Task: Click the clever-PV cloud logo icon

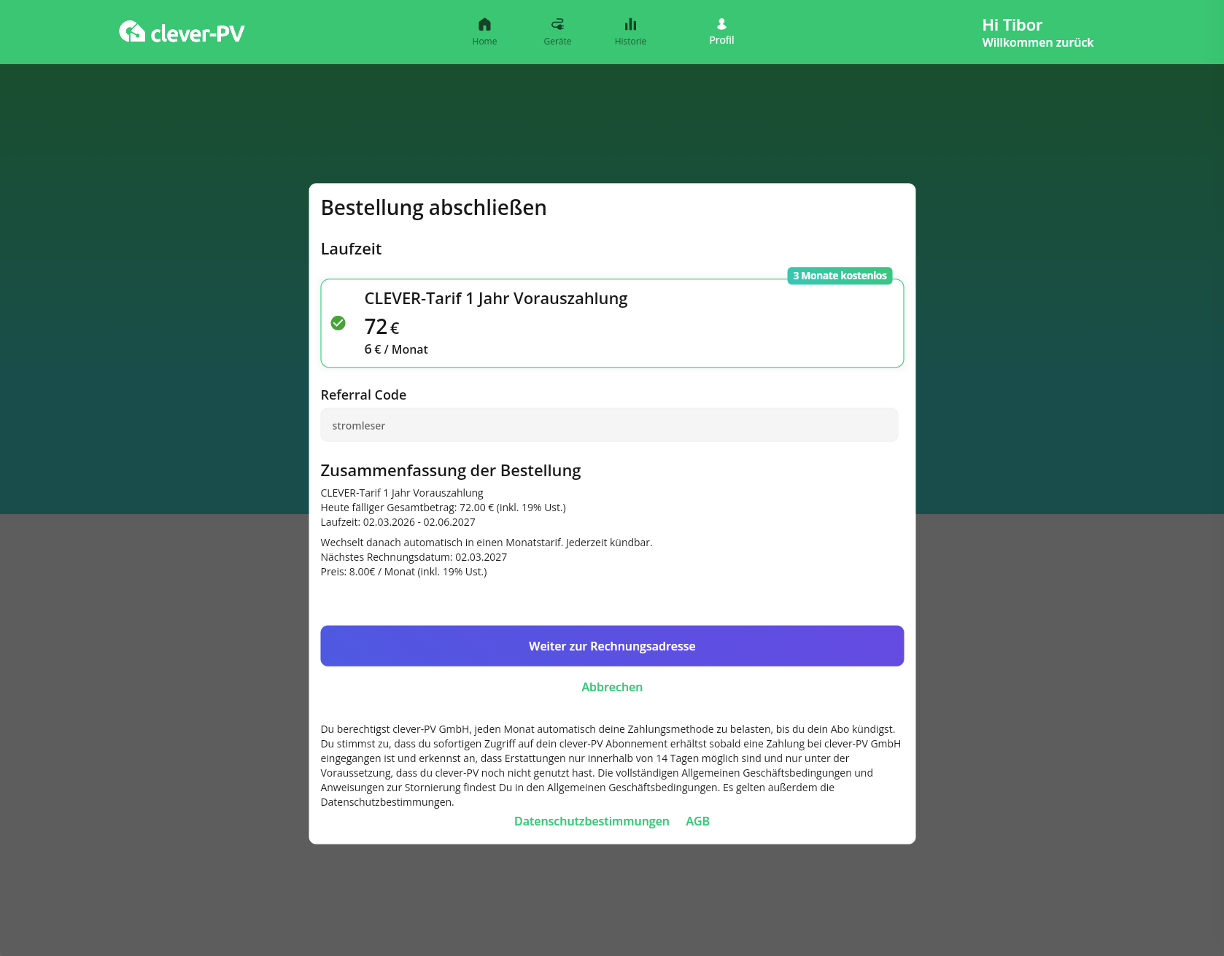Action: point(132,31)
